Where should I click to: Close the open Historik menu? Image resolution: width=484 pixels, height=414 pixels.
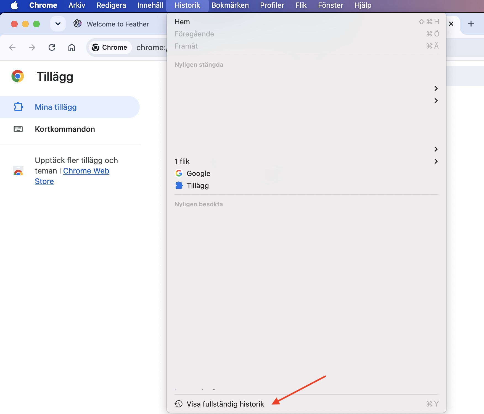(x=187, y=5)
